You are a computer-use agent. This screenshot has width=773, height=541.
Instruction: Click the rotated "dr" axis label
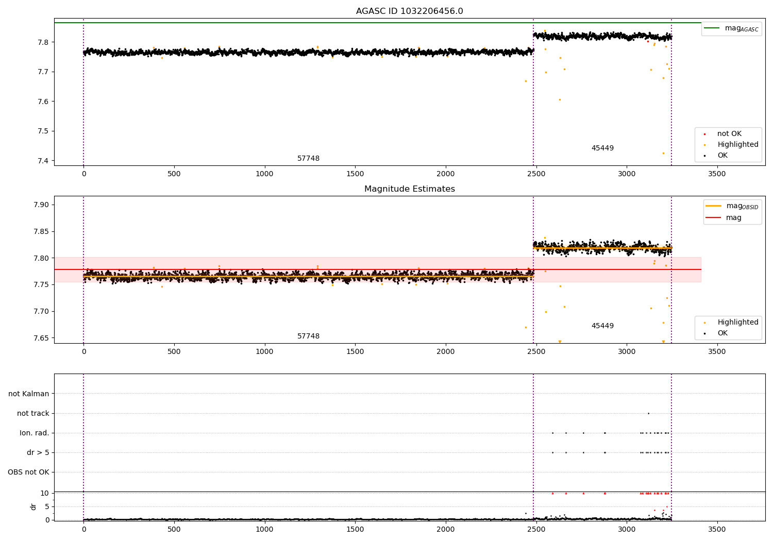pos(33,506)
